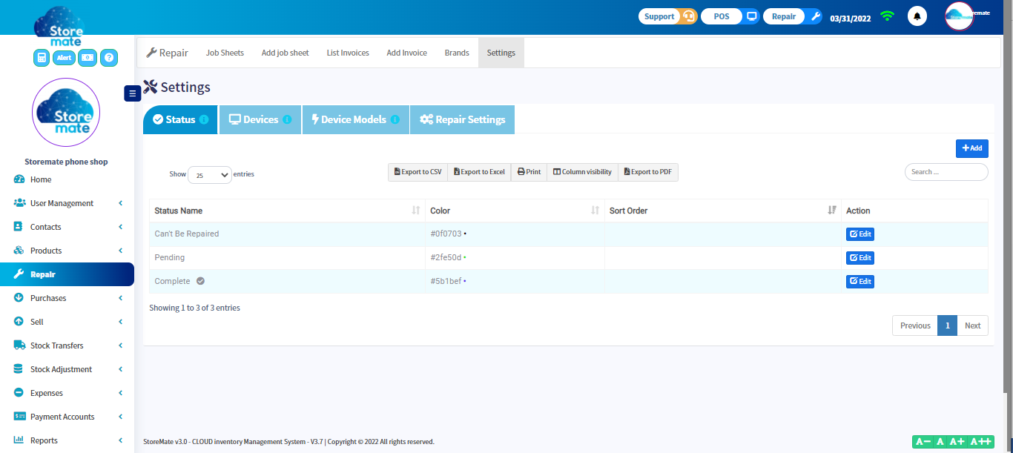Viewport: 1013px width, 453px height.
Task: Edit the Pending status row
Action: click(859, 257)
